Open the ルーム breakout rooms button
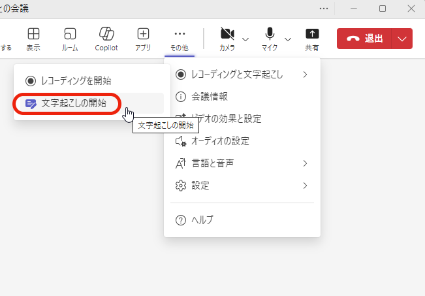The image size is (425, 296). pos(70,39)
